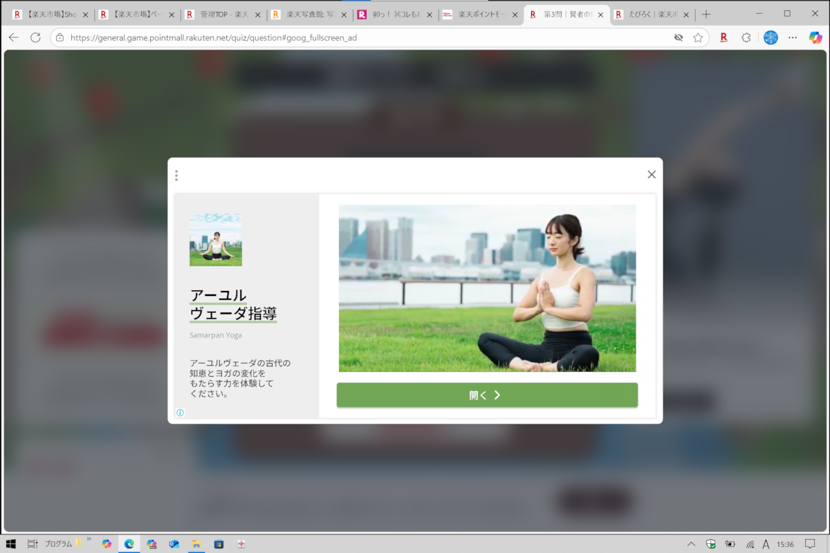Open Copilot from the Edge toolbar
The width and height of the screenshot is (830, 553).
(x=815, y=37)
